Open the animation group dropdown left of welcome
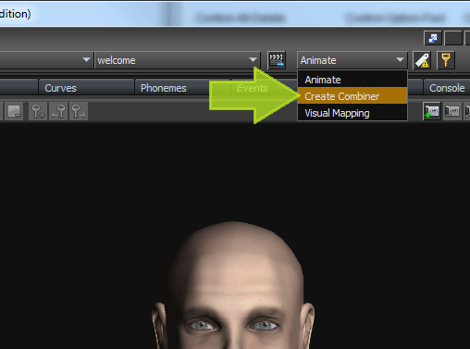This screenshot has width=470, height=349. [45, 60]
